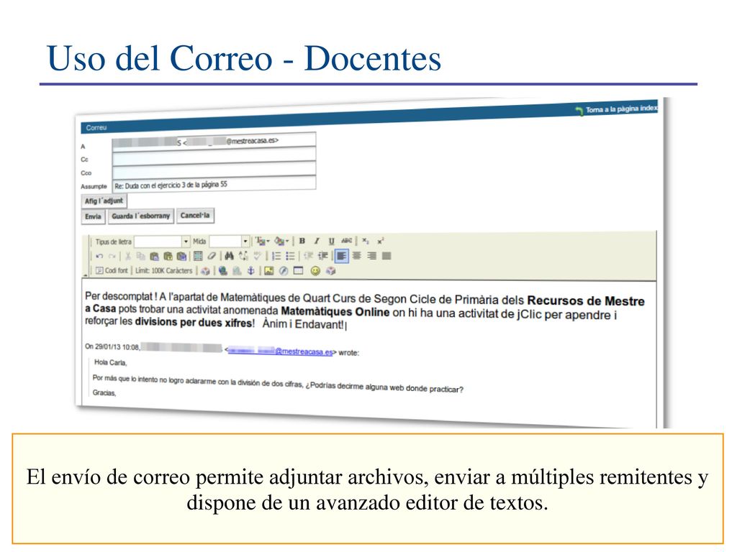Insert an anchor
Image resolution: width=737 pixels, height=552 pixels.
point(251,271)
